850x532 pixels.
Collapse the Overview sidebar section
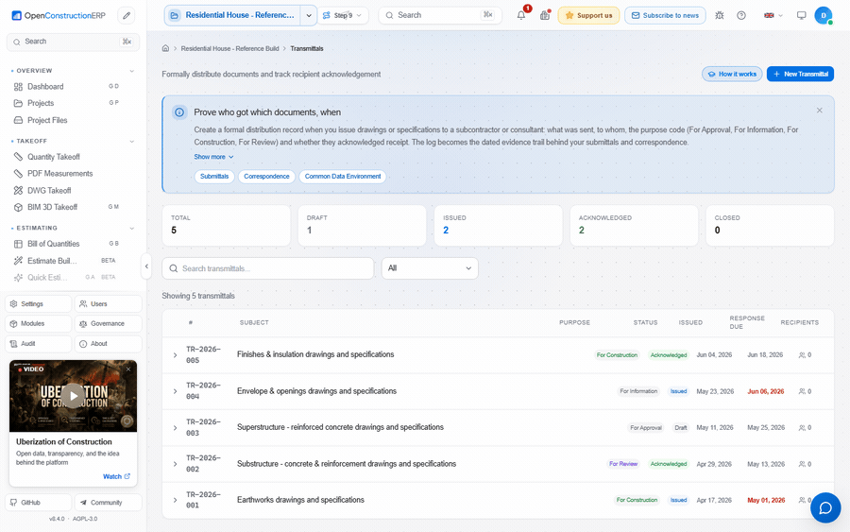coord(131,71)
